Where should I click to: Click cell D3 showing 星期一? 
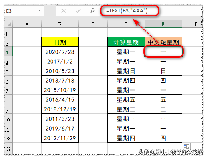126,52
